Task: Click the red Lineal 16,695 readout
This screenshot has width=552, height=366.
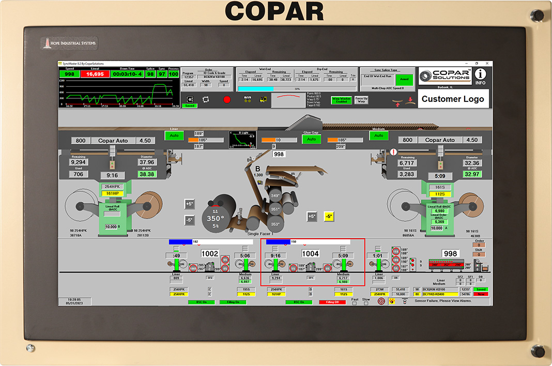Action: [95, 74]
